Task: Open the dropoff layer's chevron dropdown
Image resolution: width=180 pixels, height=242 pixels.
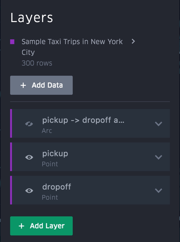Action: pos(159,190)
